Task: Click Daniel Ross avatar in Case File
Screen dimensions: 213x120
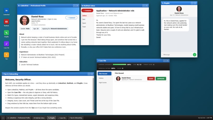Action: (x=118, y=79)
